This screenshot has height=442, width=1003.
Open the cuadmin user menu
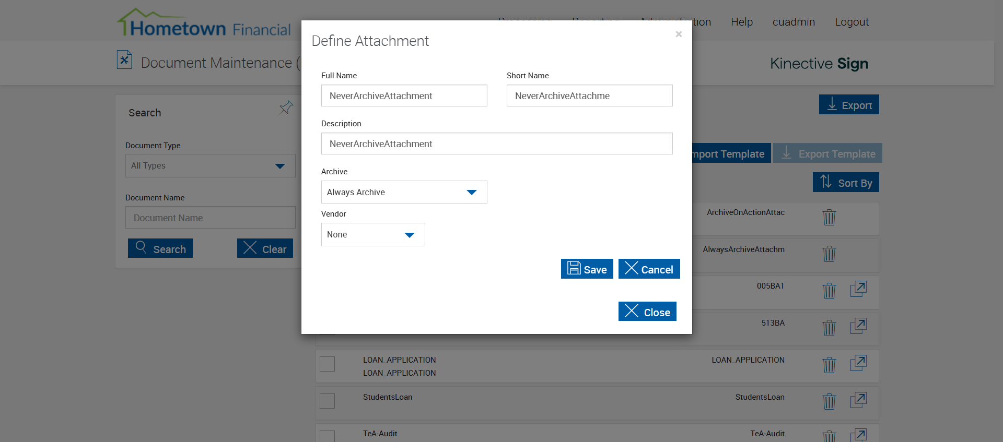click(793, 22)
